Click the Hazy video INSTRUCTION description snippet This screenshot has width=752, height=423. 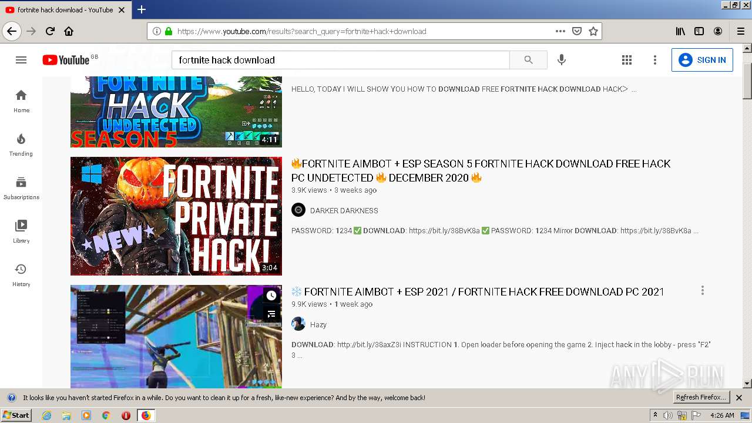click(x=501, y=350)
